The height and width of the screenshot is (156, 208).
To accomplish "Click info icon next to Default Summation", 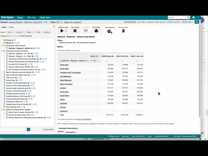I will (74, 43).
